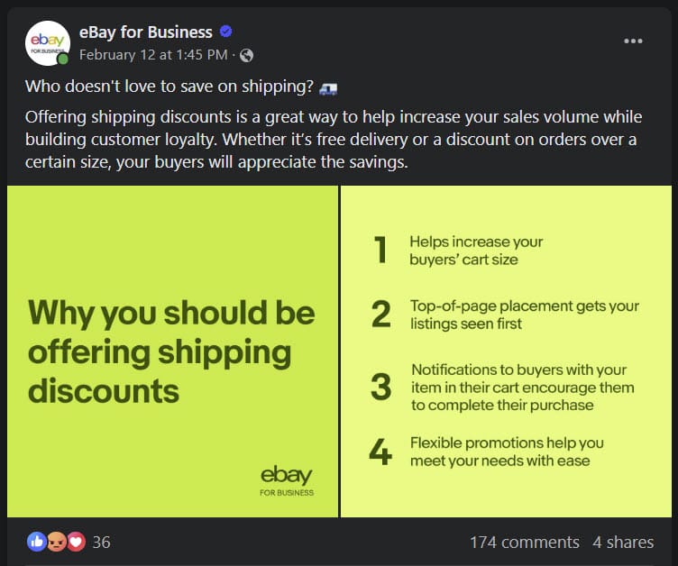The image size is (678, 566).
Task: Open the eBay for Business page name
Action: coord(146,32)
